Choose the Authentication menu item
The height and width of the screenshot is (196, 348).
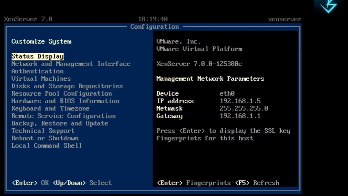[x=38, y=71]
